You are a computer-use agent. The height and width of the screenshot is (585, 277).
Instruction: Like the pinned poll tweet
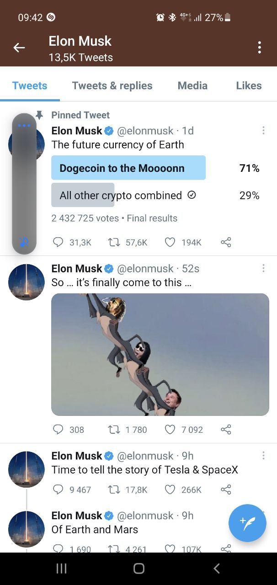[x=170, y=242]
